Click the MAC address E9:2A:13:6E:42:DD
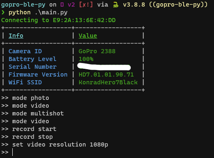Viewport: 214px width, 158px height. 84,20
